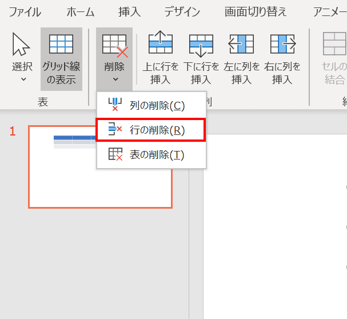Select slide 1 thumbnail

[100, 167]
